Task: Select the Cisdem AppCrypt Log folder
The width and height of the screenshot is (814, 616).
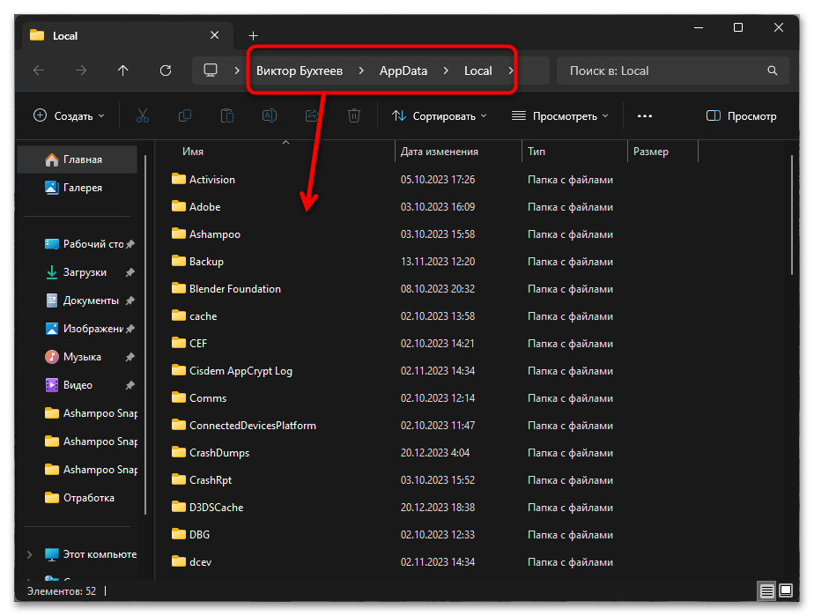Action: coord(232,371)
